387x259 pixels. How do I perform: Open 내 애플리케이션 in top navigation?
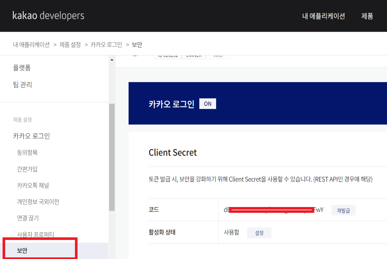point(323,16)
